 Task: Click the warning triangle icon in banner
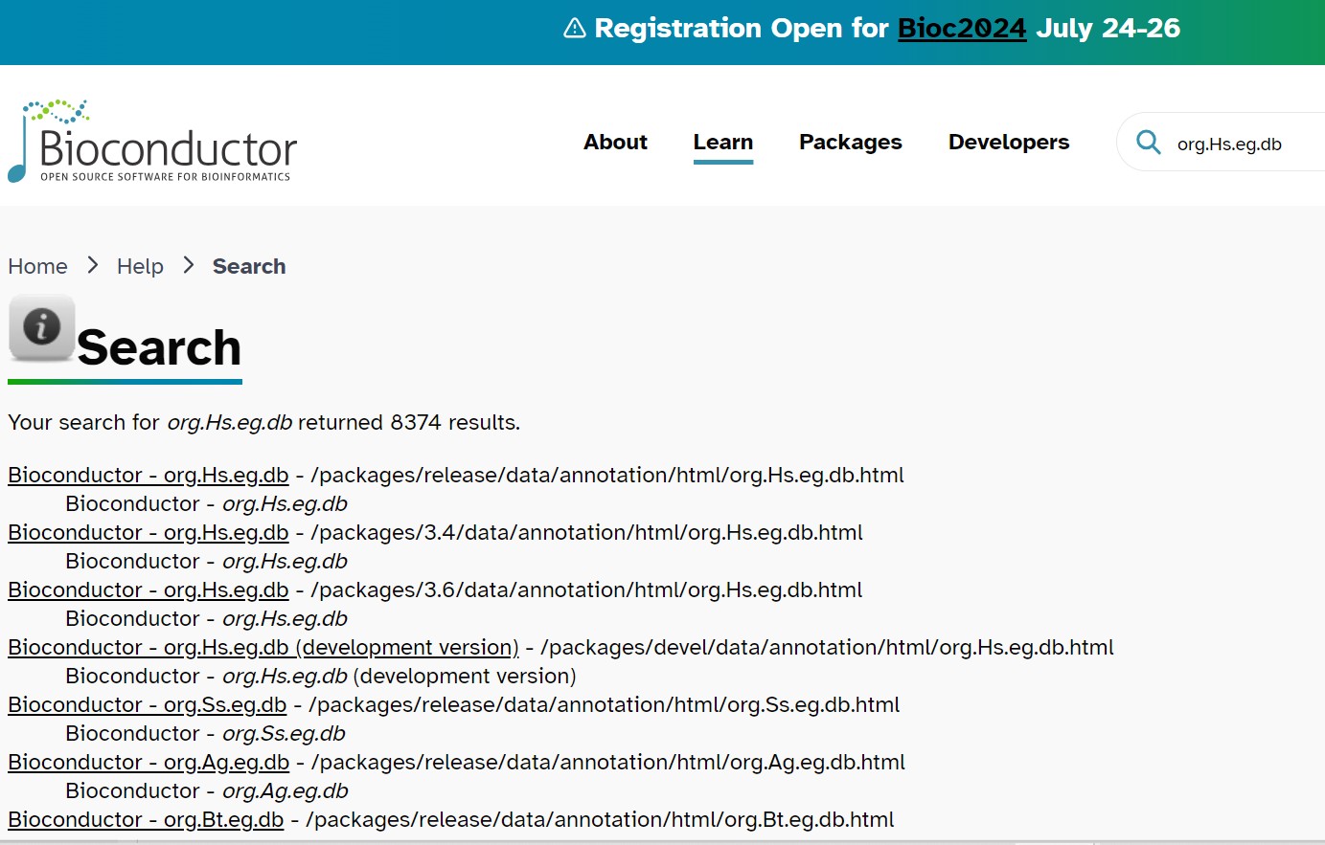575,28
